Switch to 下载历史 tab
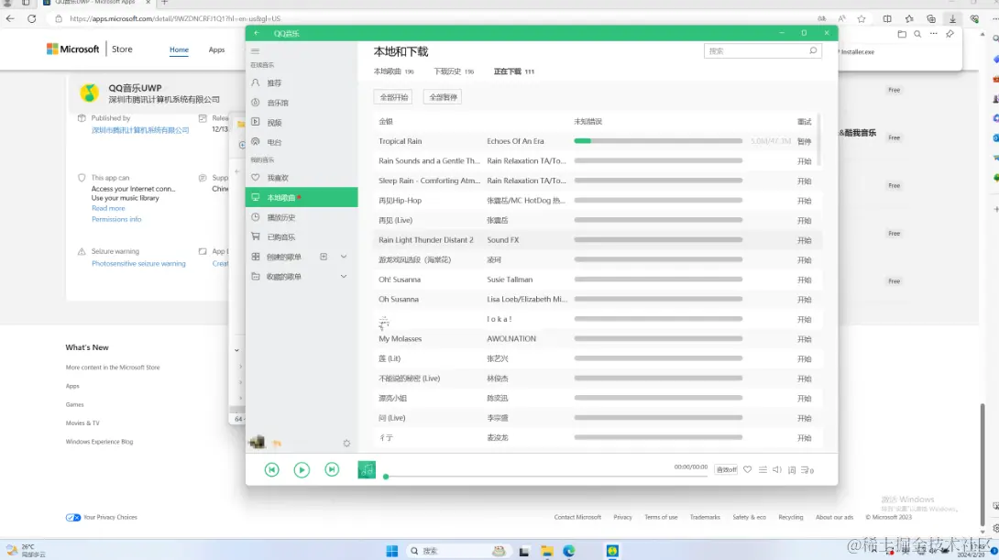 [454, 71]
